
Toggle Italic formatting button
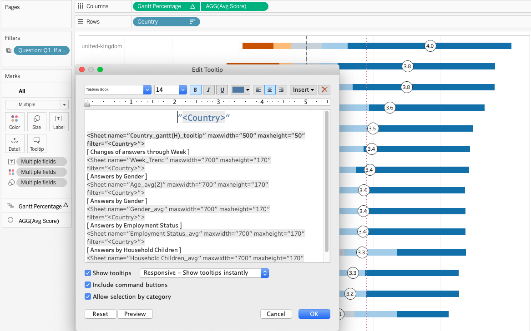pyautogui.click(x=208, y=90)
